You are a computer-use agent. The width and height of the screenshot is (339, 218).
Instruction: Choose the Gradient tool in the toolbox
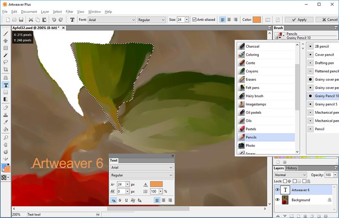6,99
